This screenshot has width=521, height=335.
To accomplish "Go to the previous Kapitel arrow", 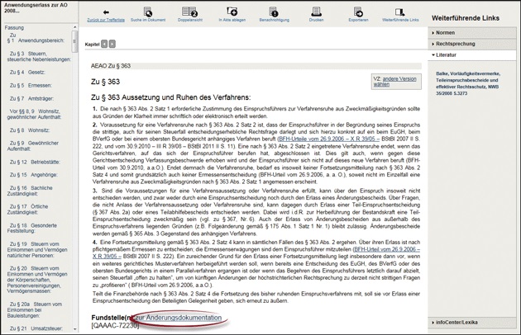I will click(x=105, y=44).
